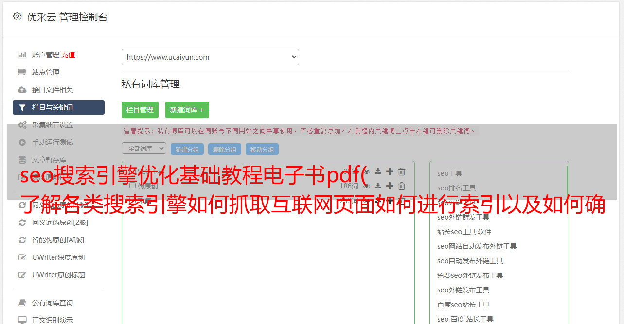Image resolution: width=624 pixels, height=324 pixels.
Task: Click the plus icon in the 伪原创 row
Action: coord(390,186)
